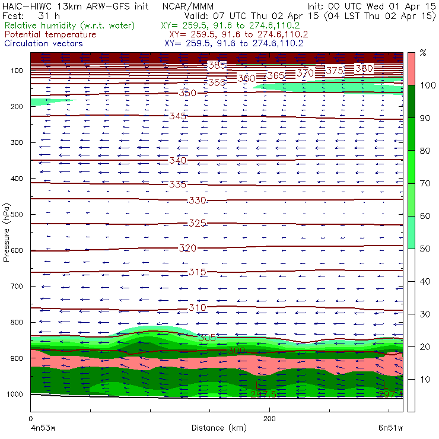Click the 60–70% light green colorbar segment
Screen dimensions: 439x439
411,199
